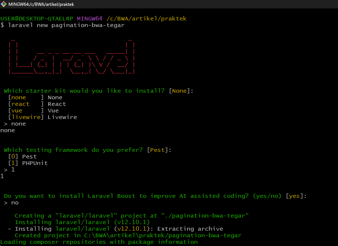Click the Created project path line
Image resolution: width=338 pixels, height=246 pixels.
click(128, 235)
